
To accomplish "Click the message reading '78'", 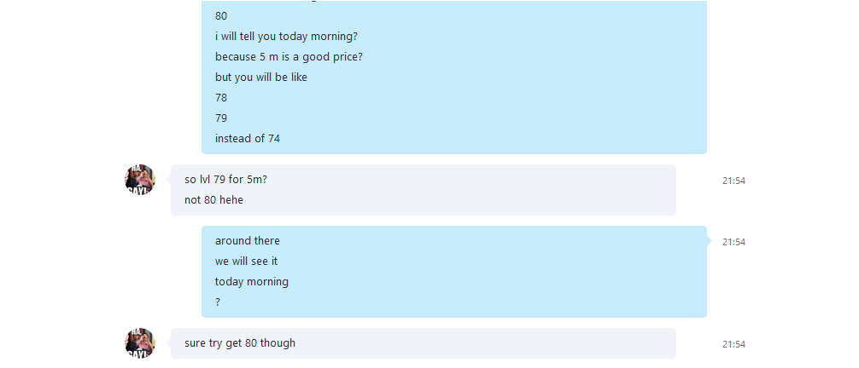I will [x=221, y=98].
